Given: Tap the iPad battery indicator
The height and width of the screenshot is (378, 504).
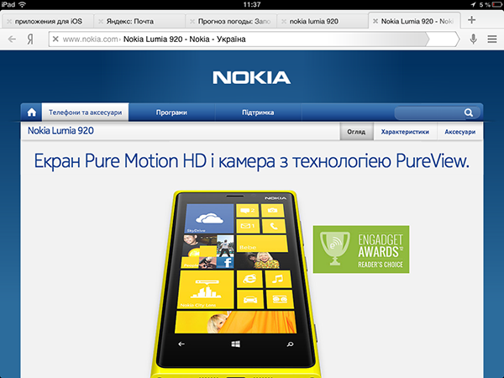Looking at the screenshot, I should 496,4.
